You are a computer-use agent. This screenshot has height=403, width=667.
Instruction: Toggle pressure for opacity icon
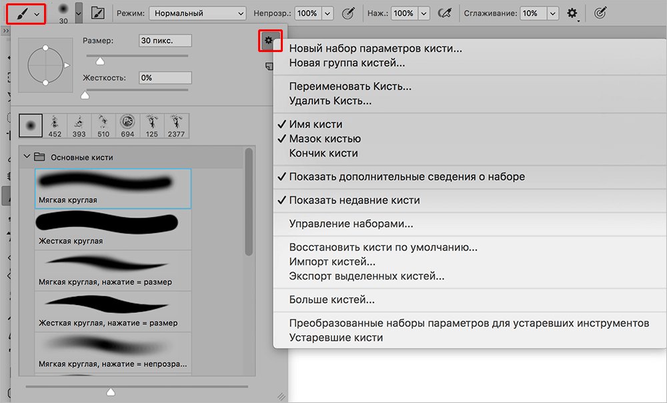[x=348, y=13]
